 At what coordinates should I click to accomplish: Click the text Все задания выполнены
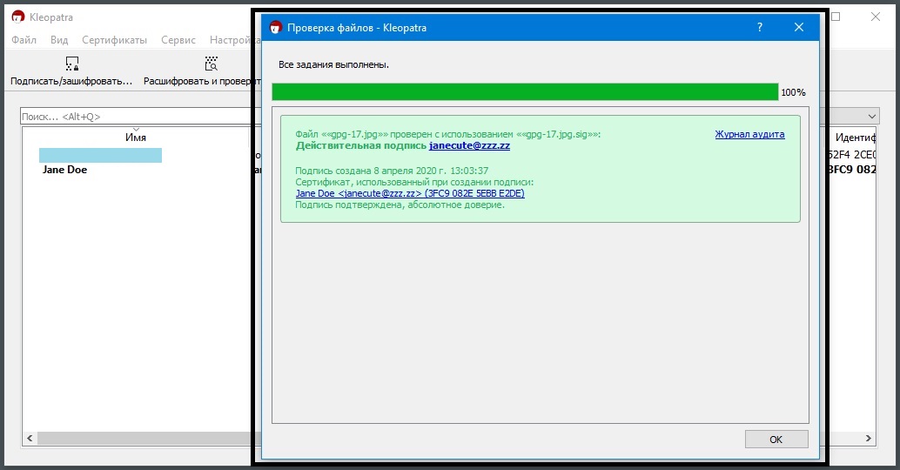click(x=333, y=65)
